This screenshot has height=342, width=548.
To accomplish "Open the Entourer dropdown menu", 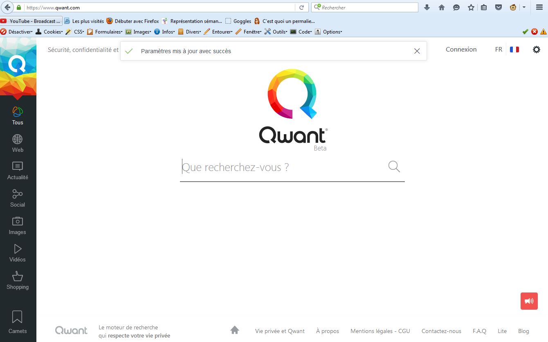I will [218, 32].
